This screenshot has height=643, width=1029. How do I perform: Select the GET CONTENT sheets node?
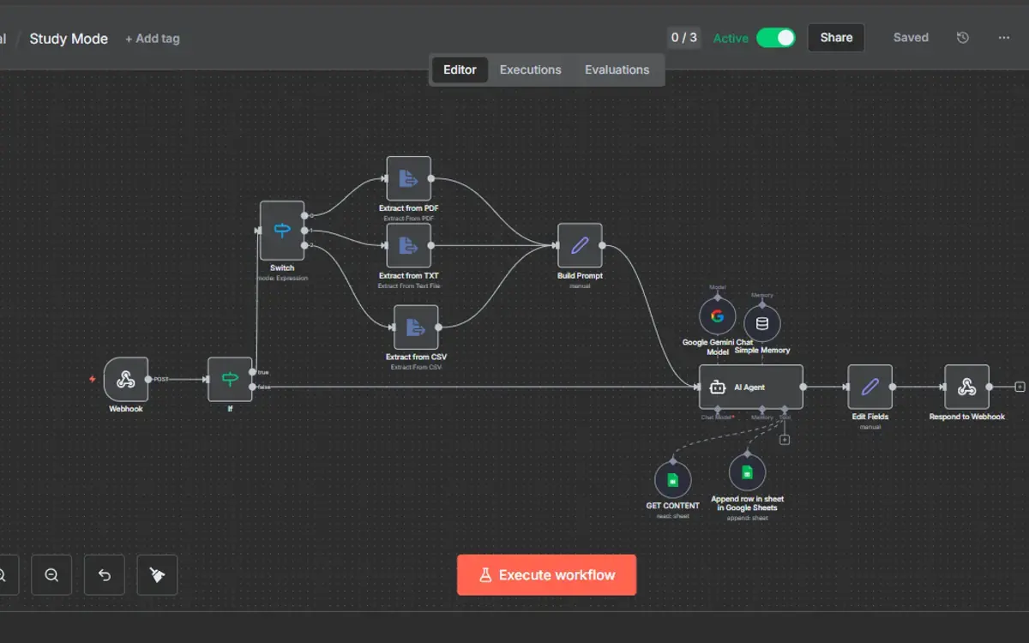pyautogui.click(x=673, y=479)
